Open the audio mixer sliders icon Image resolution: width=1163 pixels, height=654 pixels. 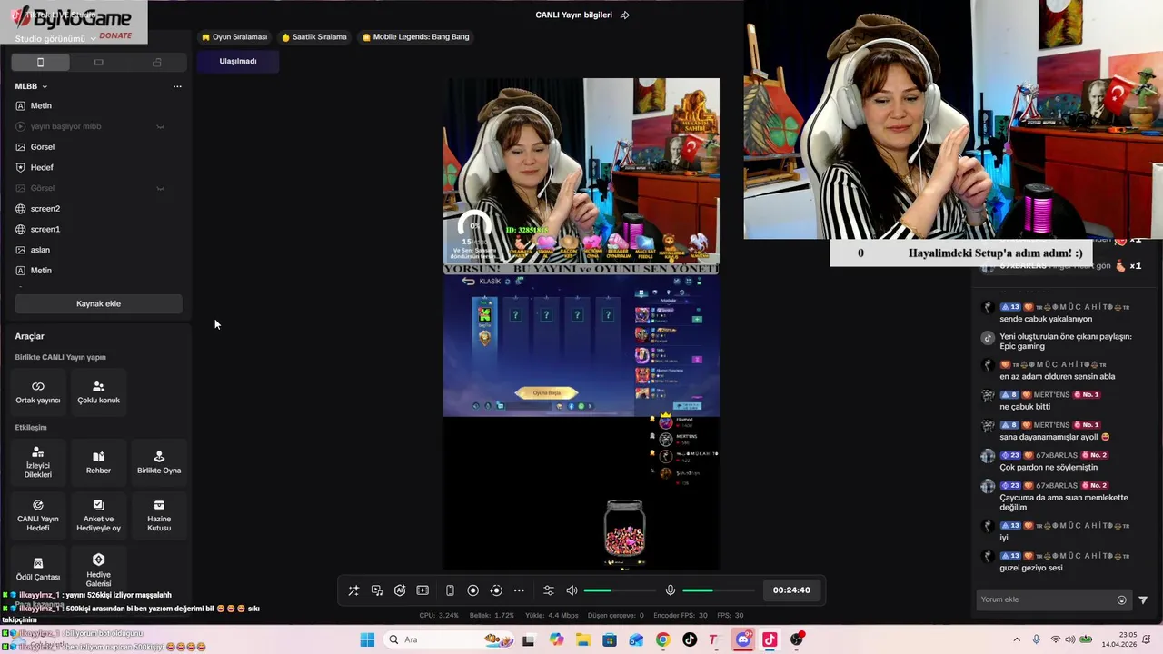pyautogui.click(x=549, y=590)
